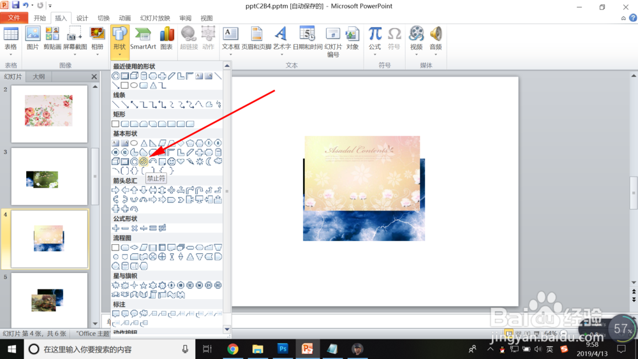
Task: Pick the 4-point star shape
Action: point(134,286)
